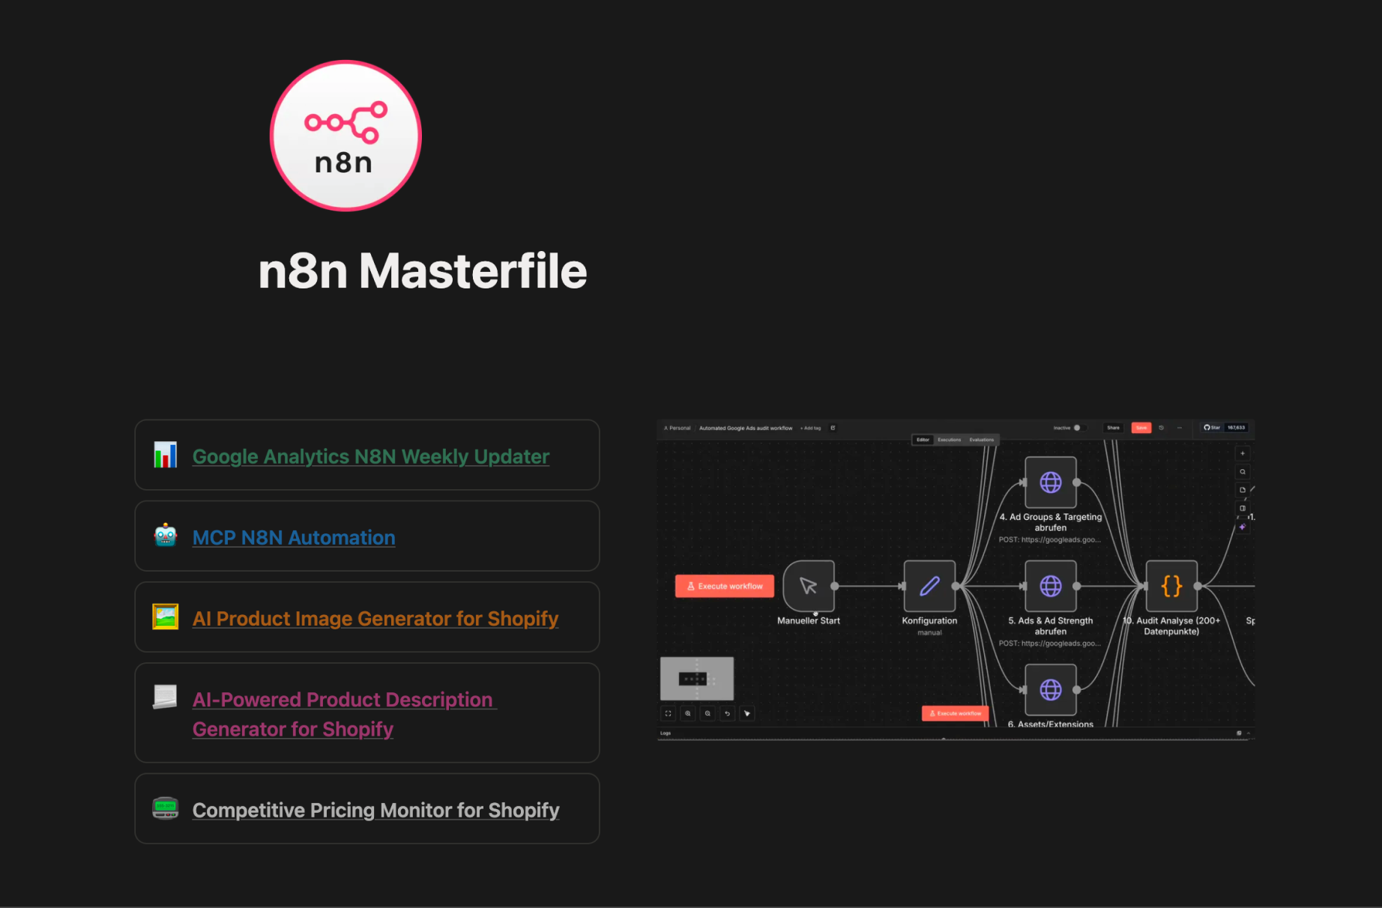Switch to the Executions tab
Viewport: 1382px width, 908px height.
(949, 440)
